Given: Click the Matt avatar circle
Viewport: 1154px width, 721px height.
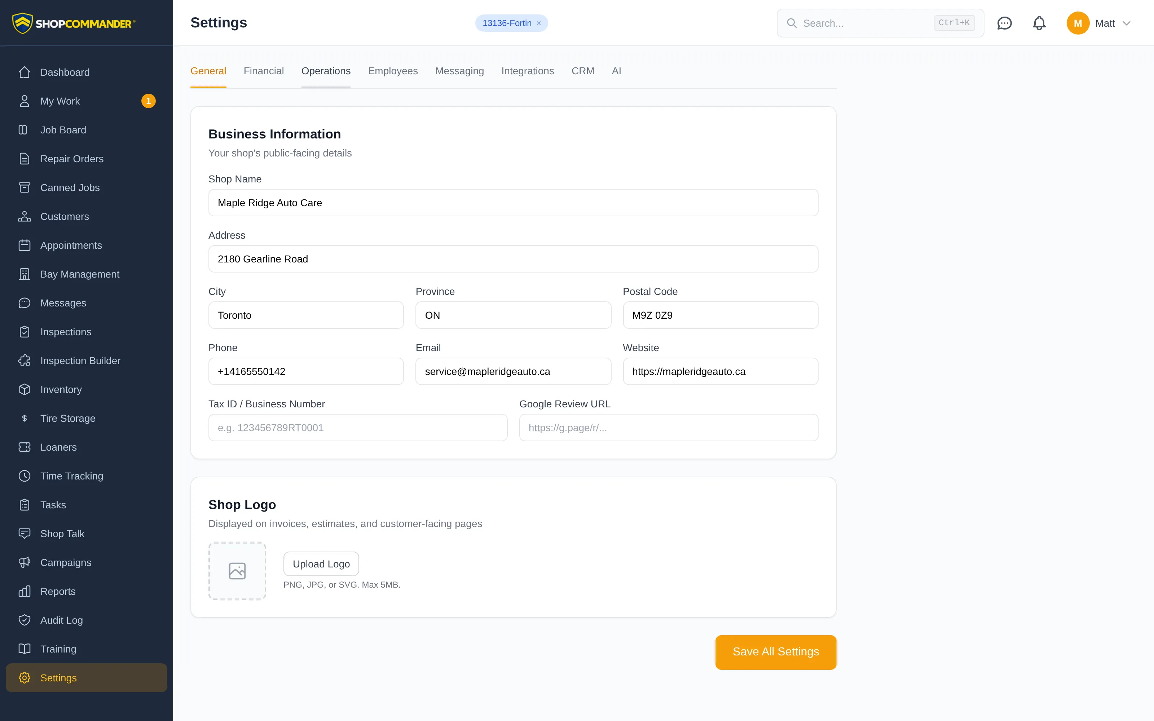Looking at the screenshot, I should click(x=1078, y=23).
